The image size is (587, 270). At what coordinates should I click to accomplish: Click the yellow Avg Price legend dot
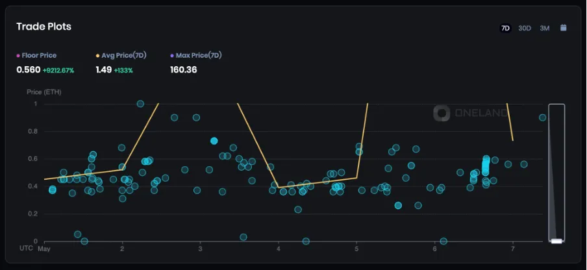pos(97,56)
